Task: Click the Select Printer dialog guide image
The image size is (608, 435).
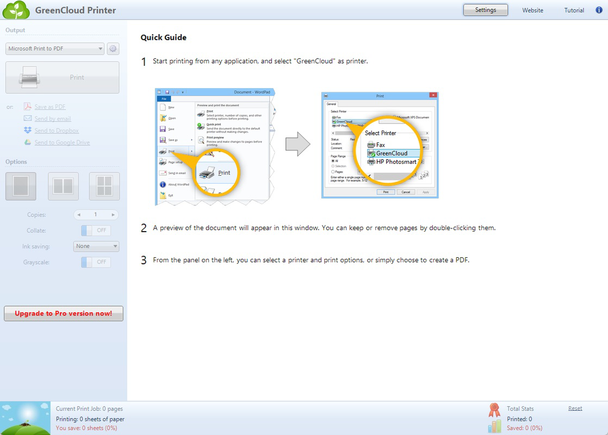Action: (380, 145)
